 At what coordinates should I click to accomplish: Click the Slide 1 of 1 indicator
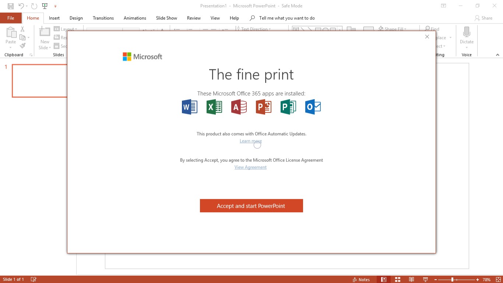coord(13,279)
